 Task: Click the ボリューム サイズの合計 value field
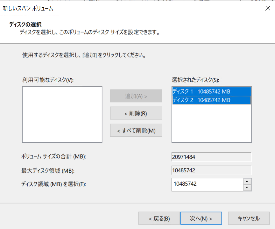click(x=211, y=157)
